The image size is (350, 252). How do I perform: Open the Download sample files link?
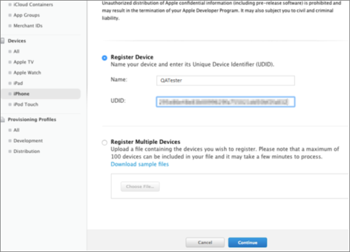coord(140,164)
